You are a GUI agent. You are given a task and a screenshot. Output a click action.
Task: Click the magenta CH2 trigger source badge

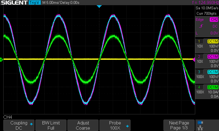(214, 20)
